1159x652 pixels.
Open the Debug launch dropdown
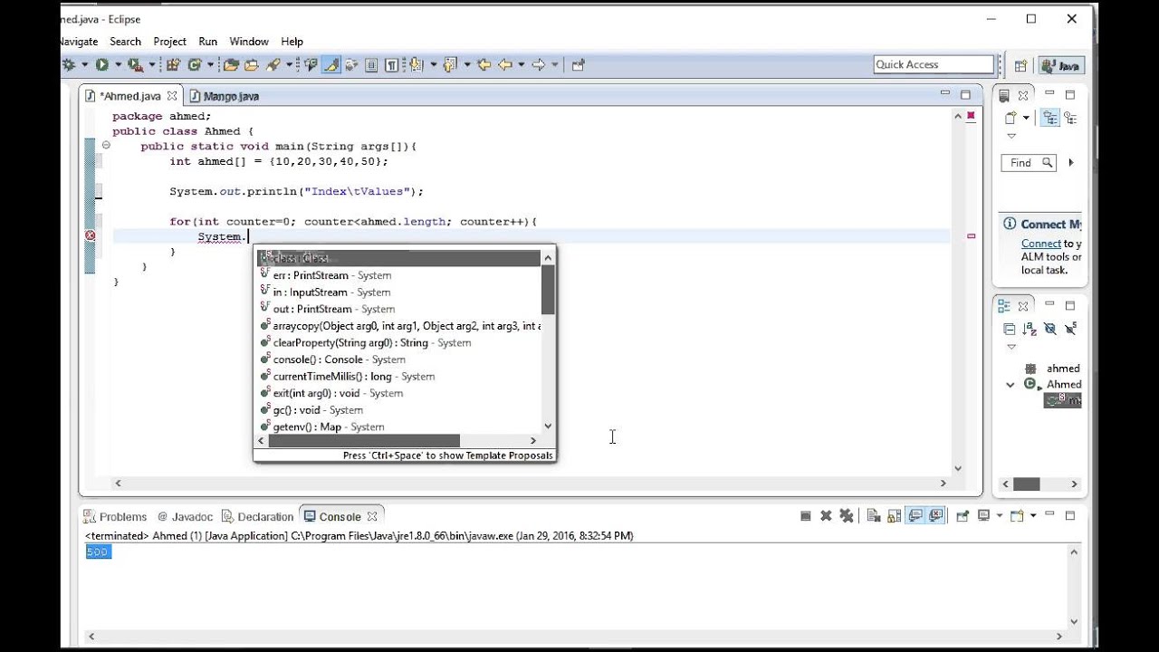(x=84, y=65)
